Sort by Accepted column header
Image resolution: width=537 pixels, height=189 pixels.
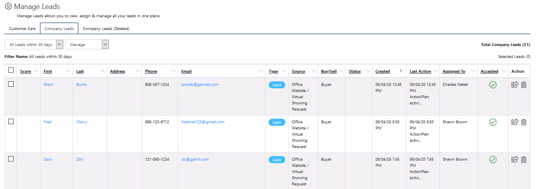click(x=489, y=71)
